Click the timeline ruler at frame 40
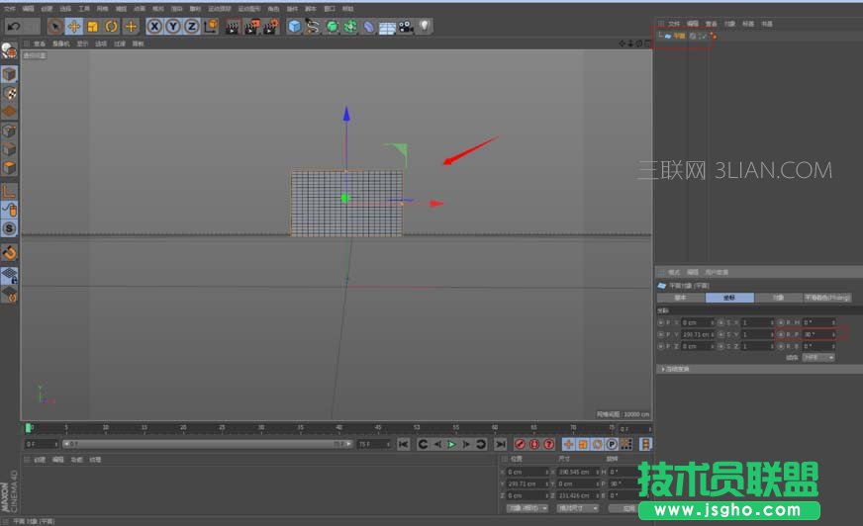This screenshot has width=863, height=526. 339,427
